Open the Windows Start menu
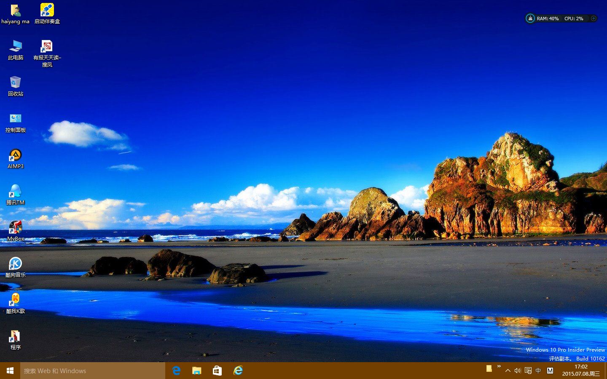The image size is (607, 379). pyautogui.click(x=10, y=371)
